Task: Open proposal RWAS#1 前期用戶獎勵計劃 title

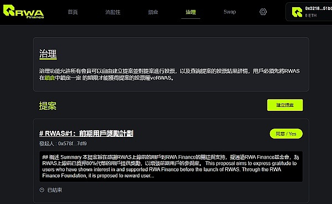Action: pos(86,134)
